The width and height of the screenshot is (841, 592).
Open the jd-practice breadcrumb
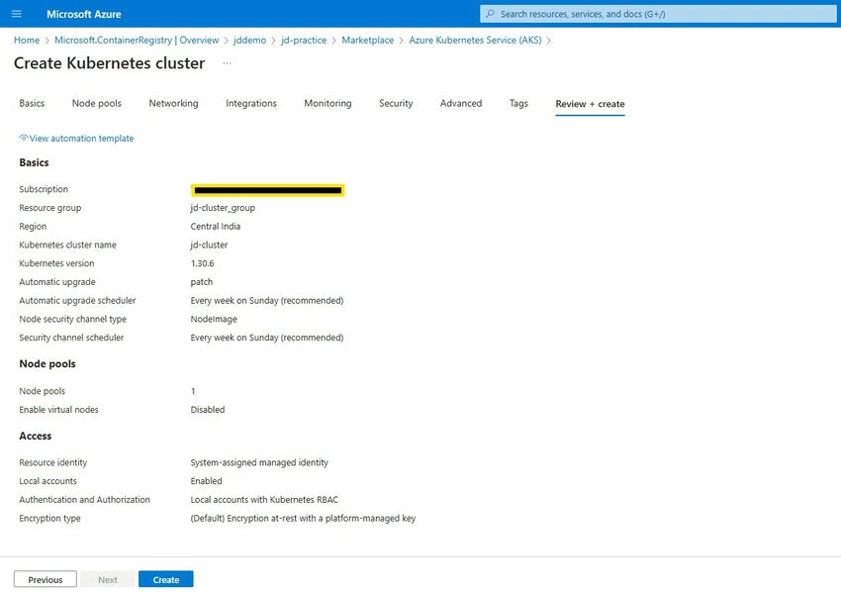(304, 41)
